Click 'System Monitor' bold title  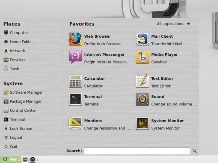pyautogui.click(x=168, y=121)
